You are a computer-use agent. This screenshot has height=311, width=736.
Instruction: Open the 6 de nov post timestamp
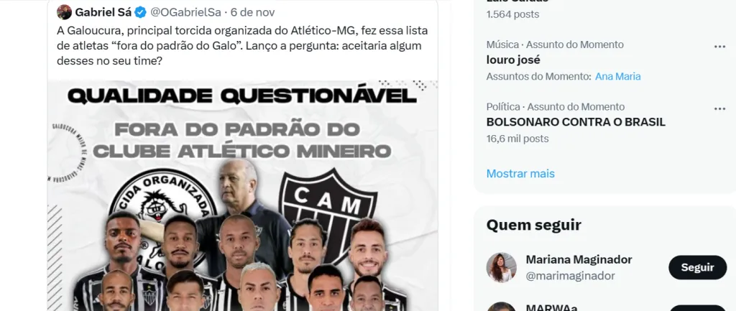[x=252, y=12]
